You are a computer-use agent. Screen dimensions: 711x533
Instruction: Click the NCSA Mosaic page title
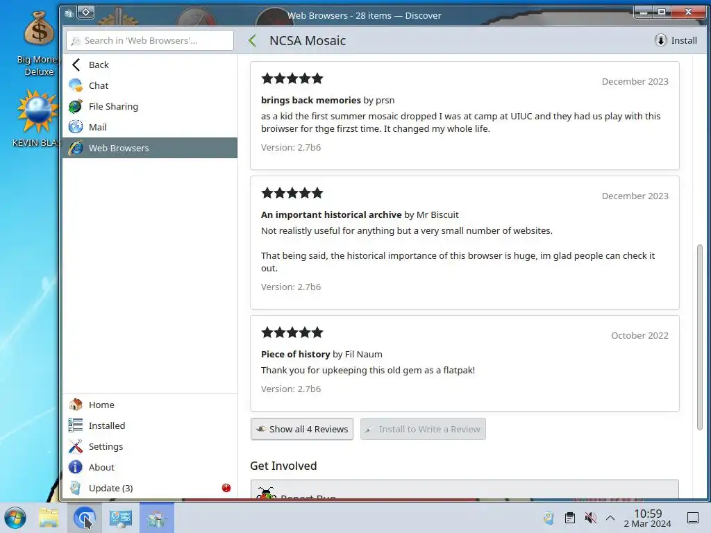pyautogui.click(x=308, y=40)
